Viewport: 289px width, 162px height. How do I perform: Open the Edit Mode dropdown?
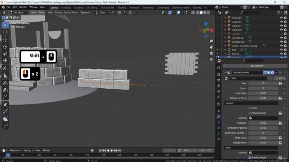pos(19,13)
